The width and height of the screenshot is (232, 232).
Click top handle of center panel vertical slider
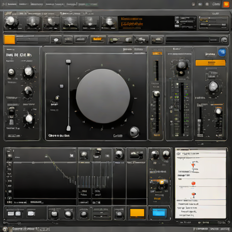68,62
